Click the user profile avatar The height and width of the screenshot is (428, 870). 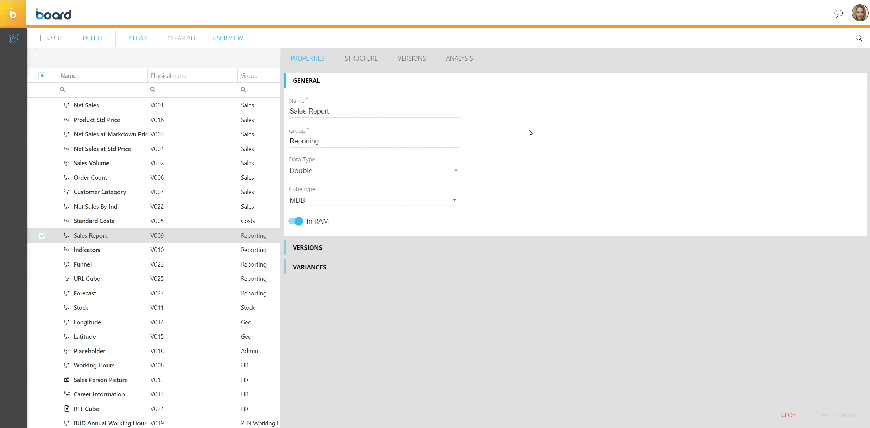[859, 14]
